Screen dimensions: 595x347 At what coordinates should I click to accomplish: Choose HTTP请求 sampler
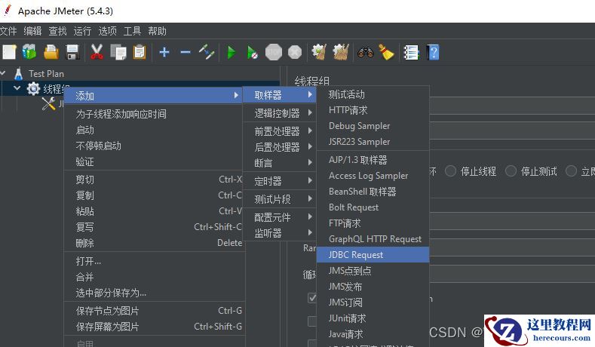pyautogui.click(x=373, y=110)
